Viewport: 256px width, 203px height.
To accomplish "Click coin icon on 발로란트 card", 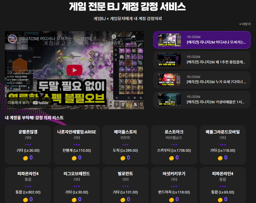I will 123,200.
